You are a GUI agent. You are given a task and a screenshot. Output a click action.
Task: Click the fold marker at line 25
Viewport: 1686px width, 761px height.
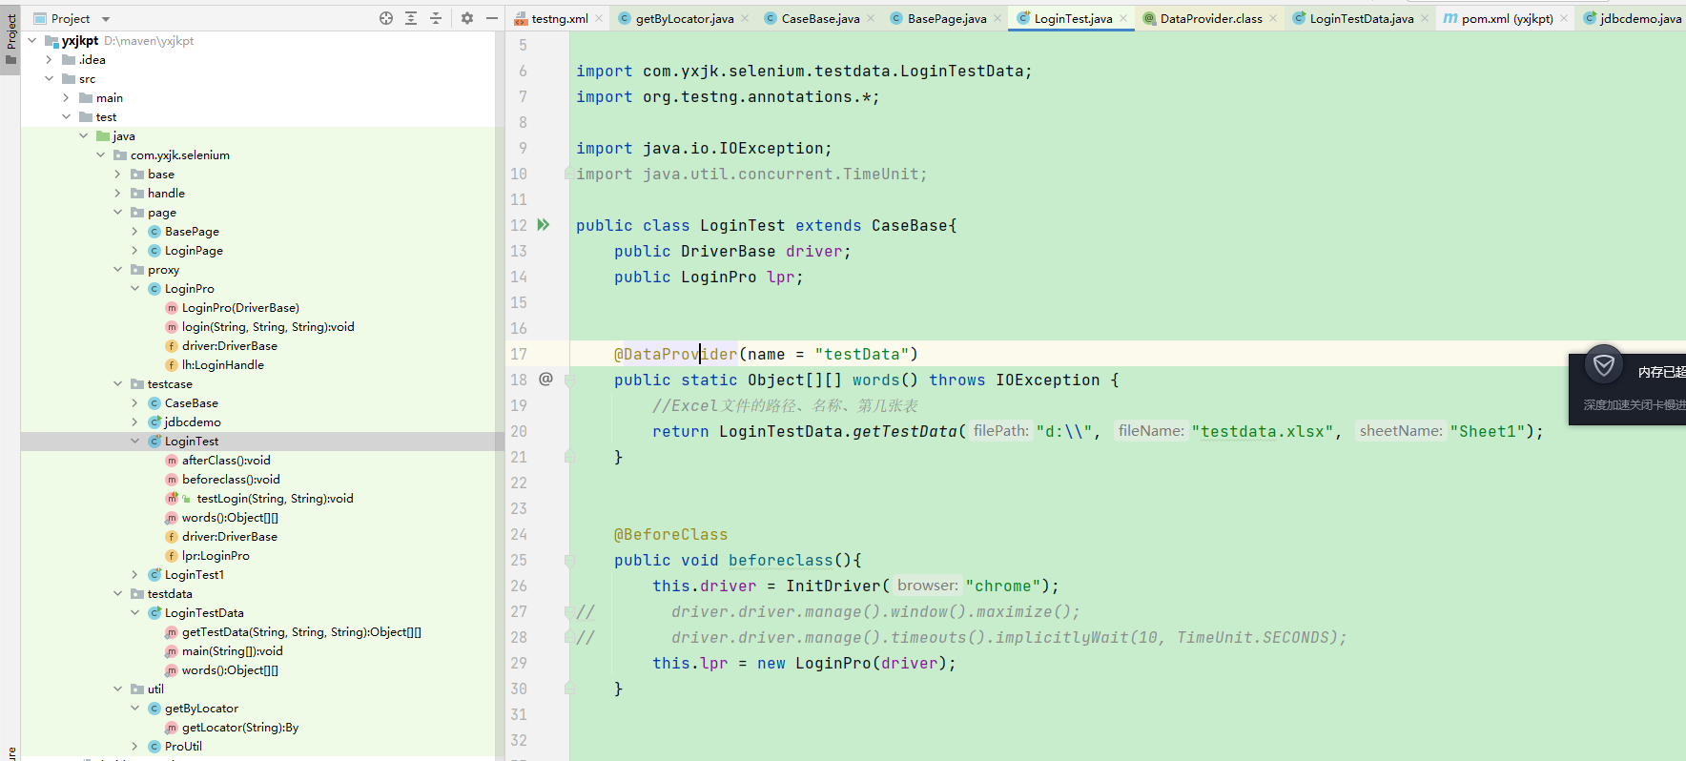tap(569, 560)
